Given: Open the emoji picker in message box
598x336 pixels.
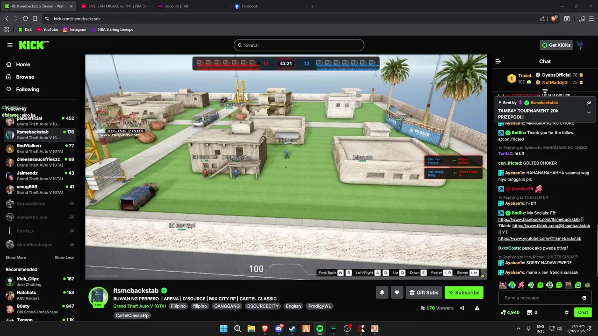Looking at the screenshot, I should pos(584,298).
